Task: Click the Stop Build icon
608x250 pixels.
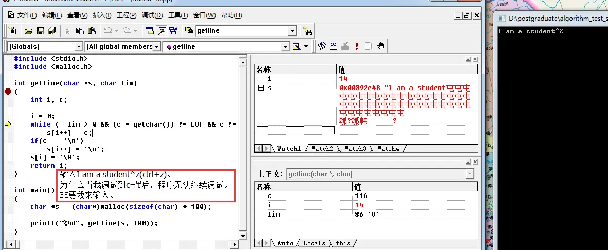Action: click(345, 46)
